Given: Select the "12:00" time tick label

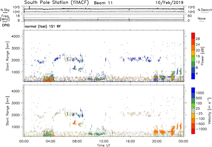Looking at the screenshot, I should click(104, 141).
